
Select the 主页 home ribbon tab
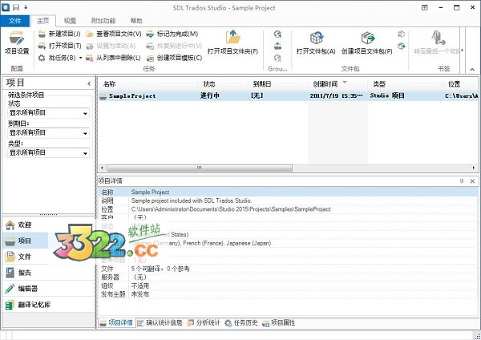click(43, 21)
